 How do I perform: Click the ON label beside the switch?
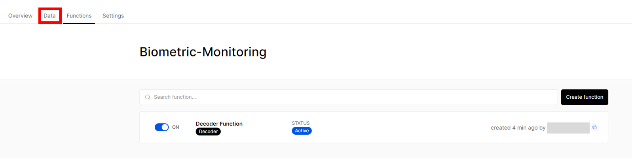pyautogui.click(x=176, y=127)
